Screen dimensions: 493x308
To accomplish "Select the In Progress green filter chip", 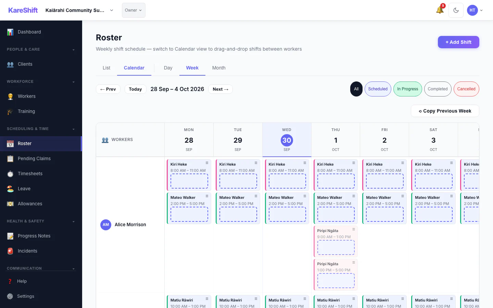I will point(407,89).
